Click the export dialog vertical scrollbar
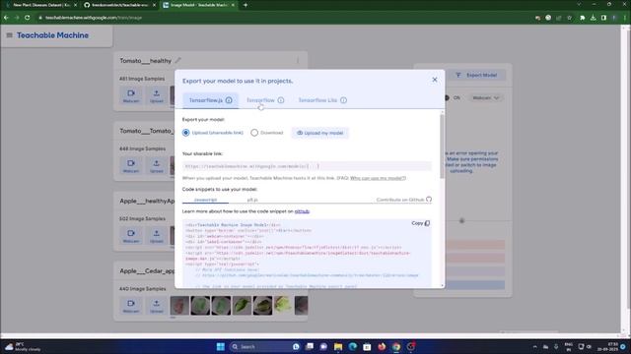 pyautogui.click(x=443, y=147)
